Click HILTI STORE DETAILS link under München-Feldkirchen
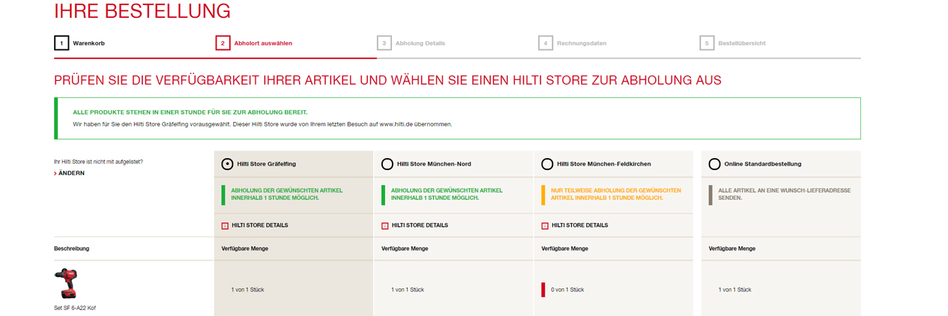This screenshot has width=948, height=316. click(x=580, y=225)
